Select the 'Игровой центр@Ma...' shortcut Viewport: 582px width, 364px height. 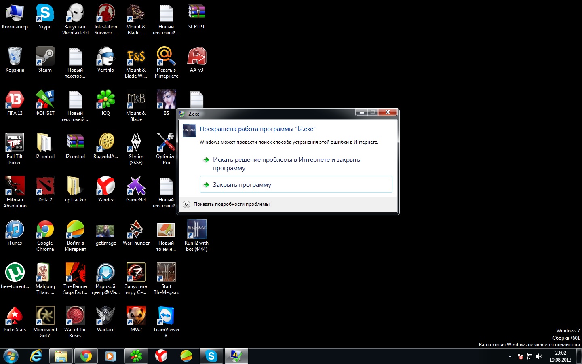tap(105, 279)
